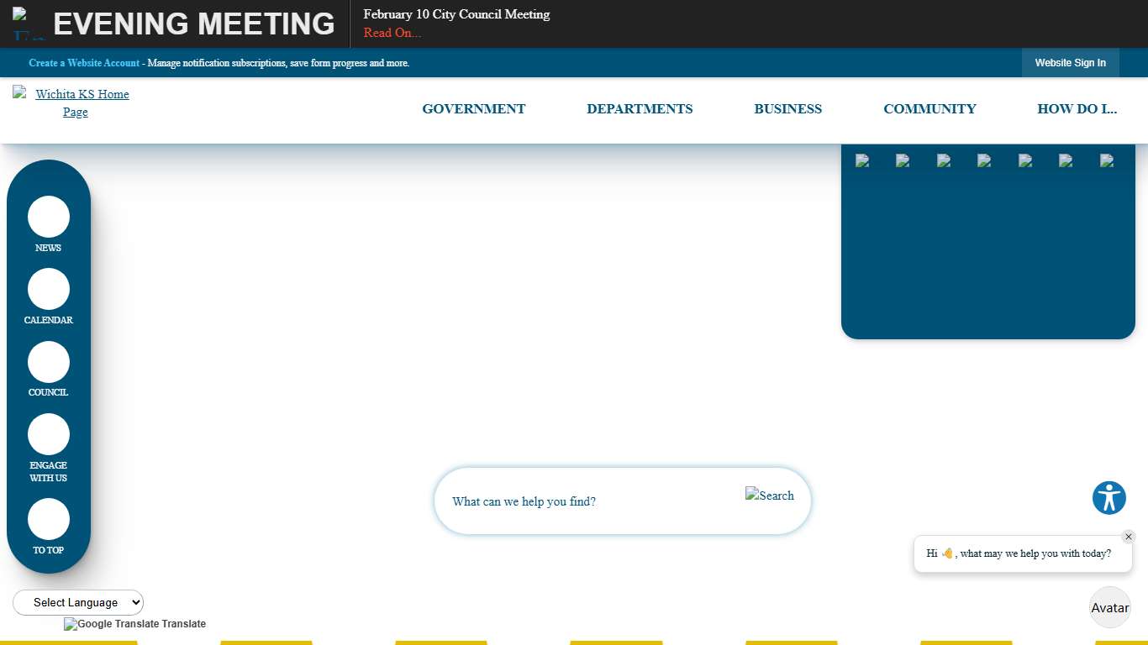Screen dimensions: 1148x645
Task: Select the Council circle icon
Action: [x=49, y=362]
